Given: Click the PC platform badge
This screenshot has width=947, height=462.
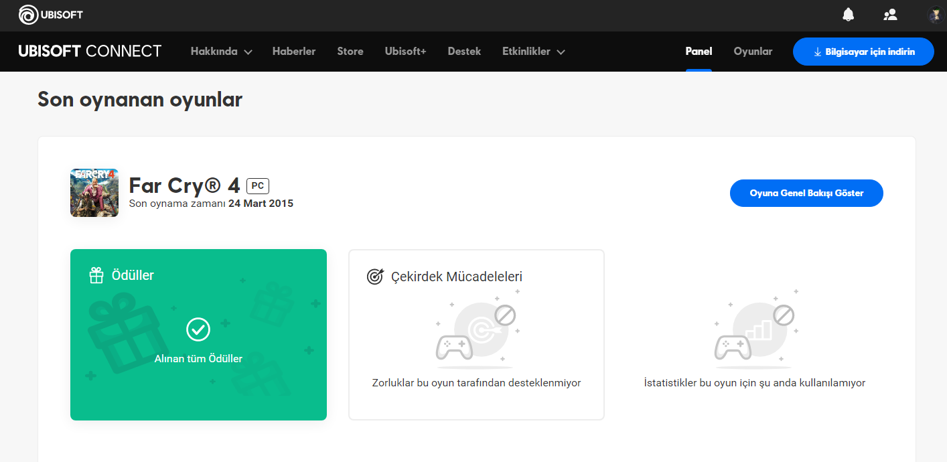Looking at the screenshot, I should [258, 186].
